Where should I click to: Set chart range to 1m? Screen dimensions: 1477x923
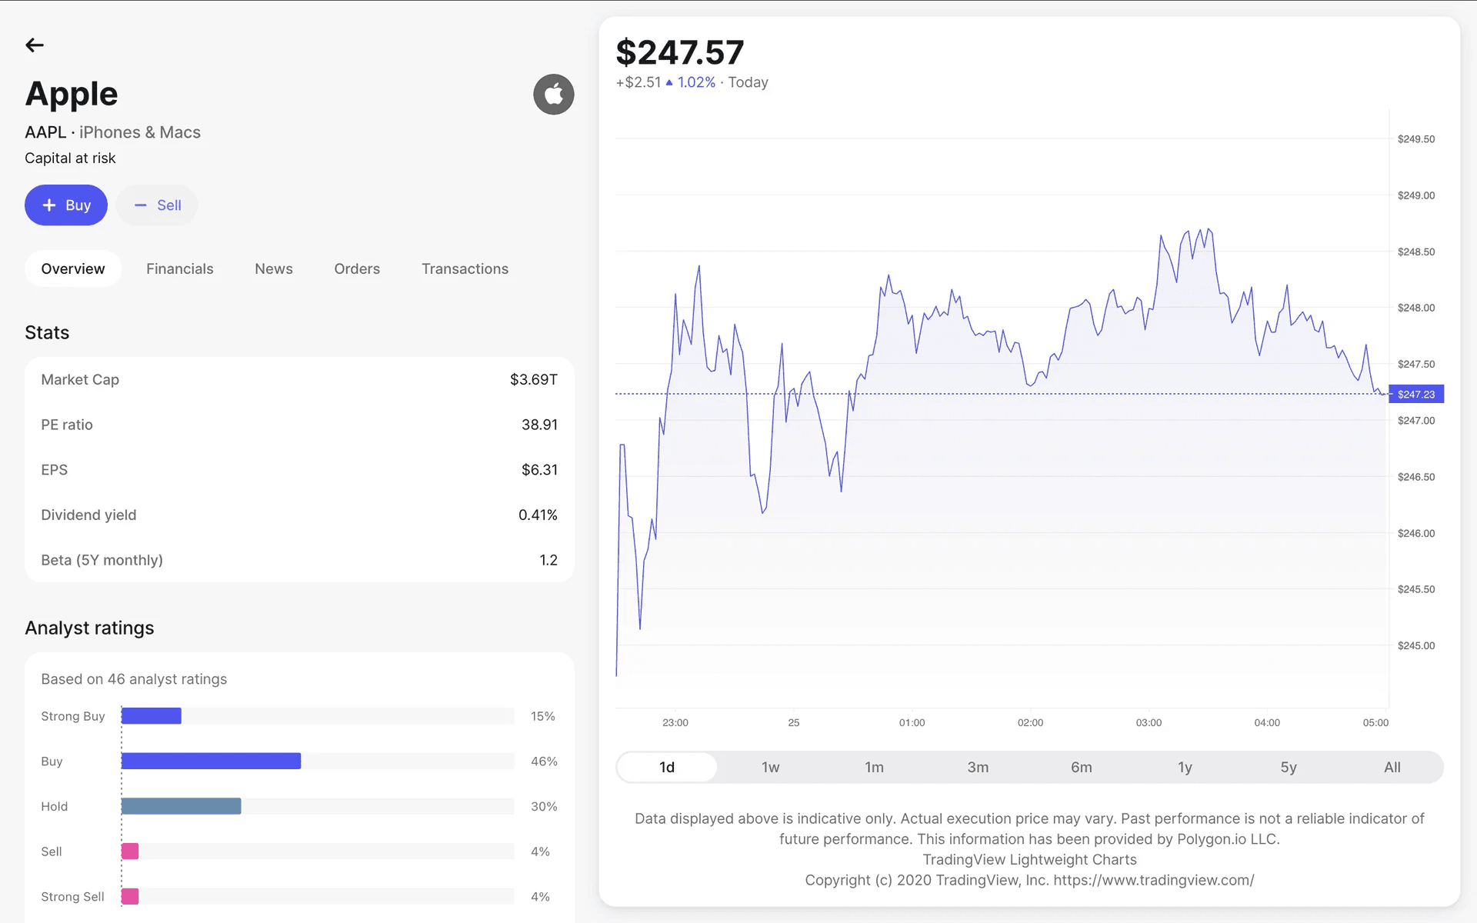(x=874, y=768)
